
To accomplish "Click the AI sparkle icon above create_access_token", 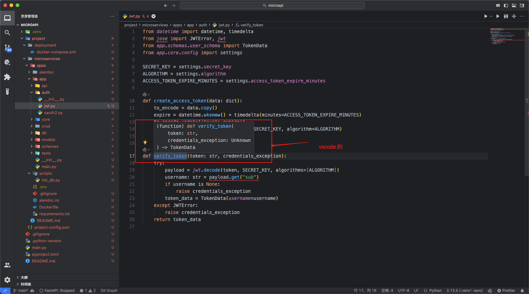I will pos(145,94).
